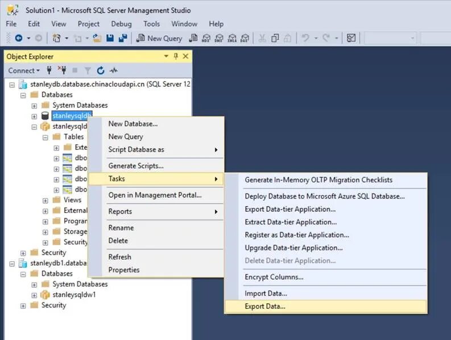The height and width of the screenshot is (340, 451).
Task: Expand the Views folder
Action: tap(45, 201)
